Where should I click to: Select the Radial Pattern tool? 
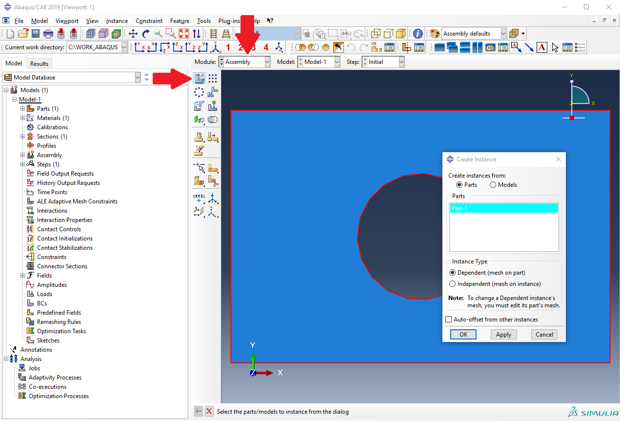coord(199,92)
